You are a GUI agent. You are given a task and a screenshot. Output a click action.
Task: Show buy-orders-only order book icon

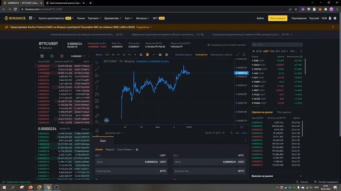pos(52,56)
